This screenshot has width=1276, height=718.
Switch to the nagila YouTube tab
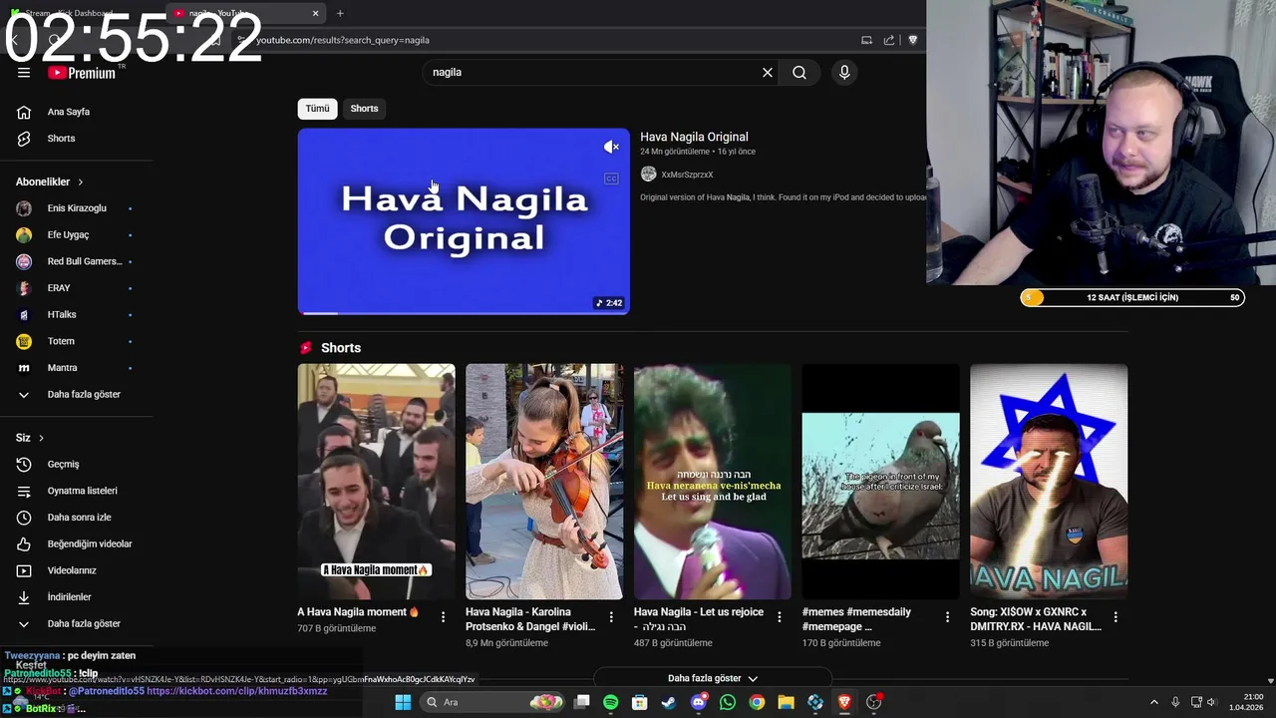click(236, 13)
